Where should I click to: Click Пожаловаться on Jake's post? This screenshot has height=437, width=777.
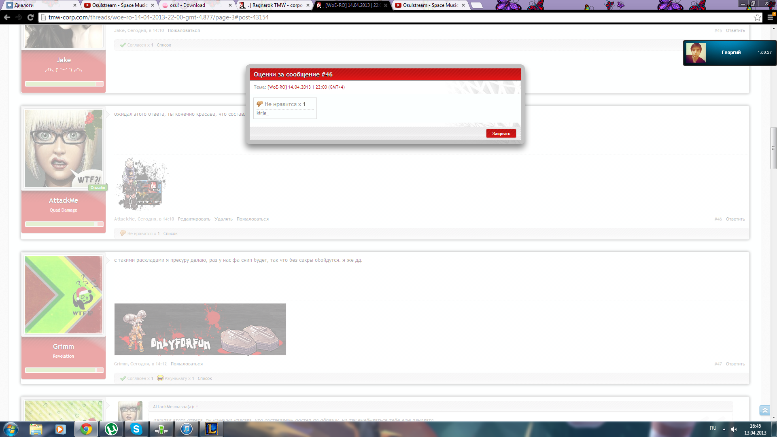coord(184,30)
